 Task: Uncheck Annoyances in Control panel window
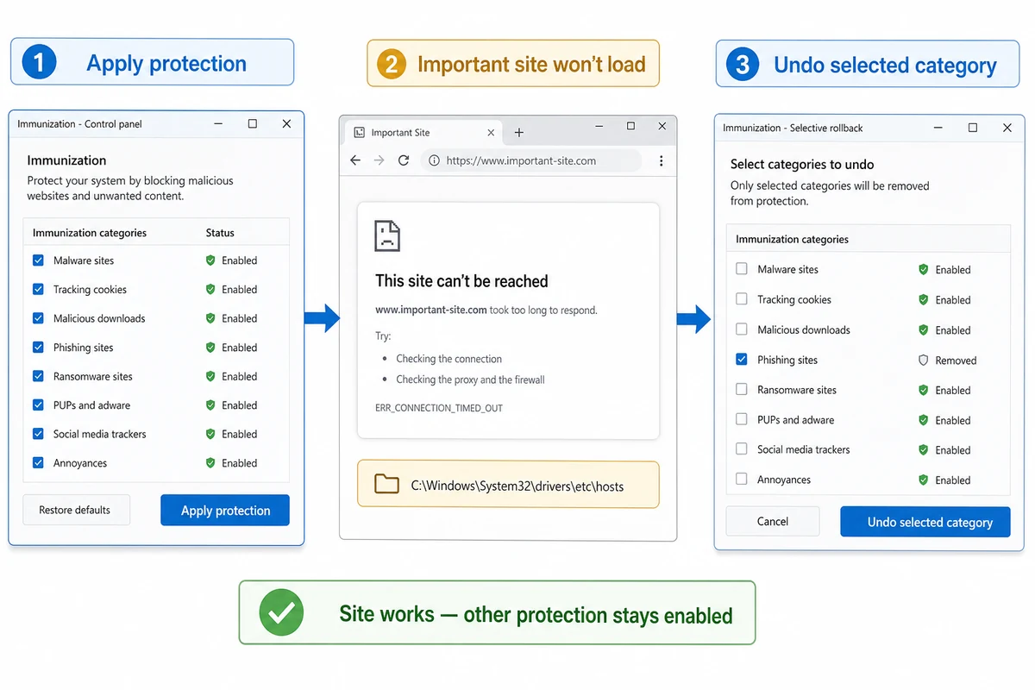(38, 463)
